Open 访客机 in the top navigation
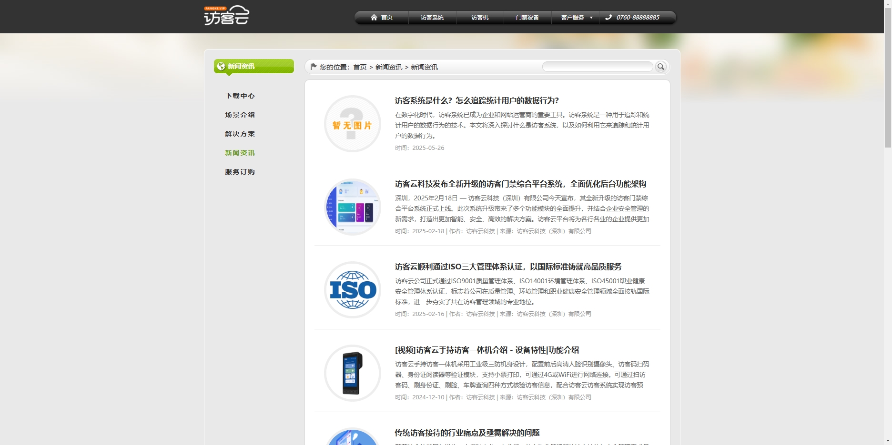Image resolution: width=892 pixels, height=445 pixels. tap(480, 18)
